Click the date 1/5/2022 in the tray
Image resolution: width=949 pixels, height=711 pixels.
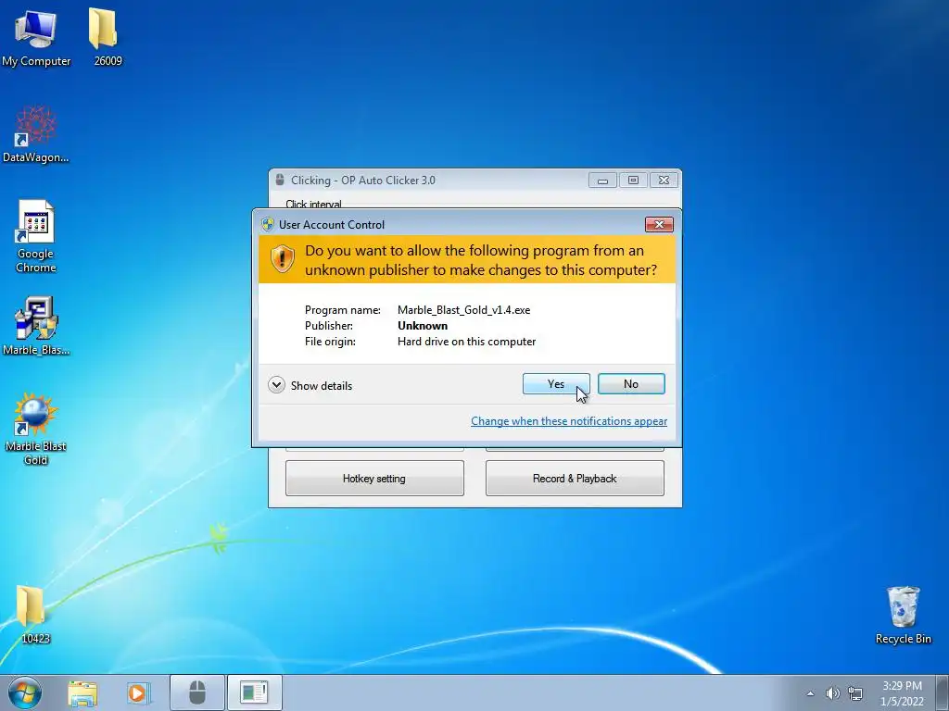coord(902,702)
